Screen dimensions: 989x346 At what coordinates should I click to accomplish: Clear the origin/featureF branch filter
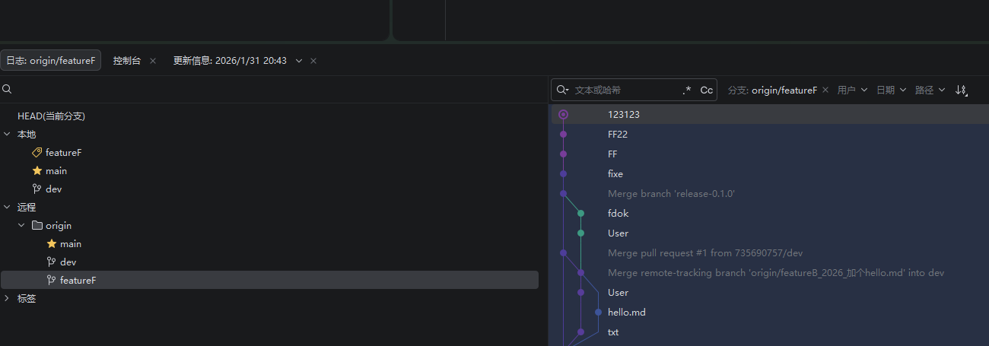click(x=826, y=90)
